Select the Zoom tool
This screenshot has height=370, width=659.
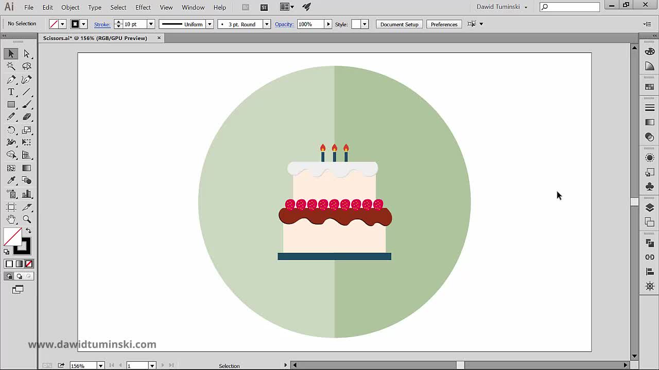(x=27, y=219)
